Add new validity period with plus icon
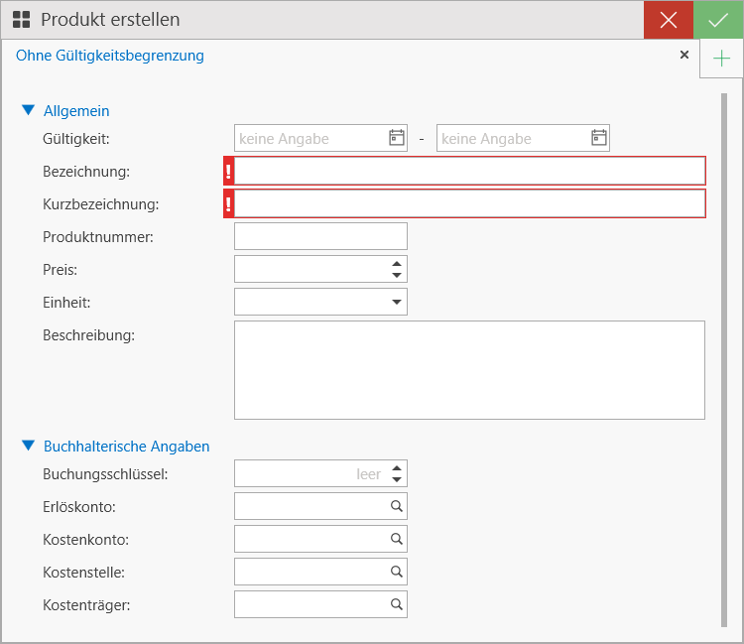The image size is (744, 644). (721, 59)
